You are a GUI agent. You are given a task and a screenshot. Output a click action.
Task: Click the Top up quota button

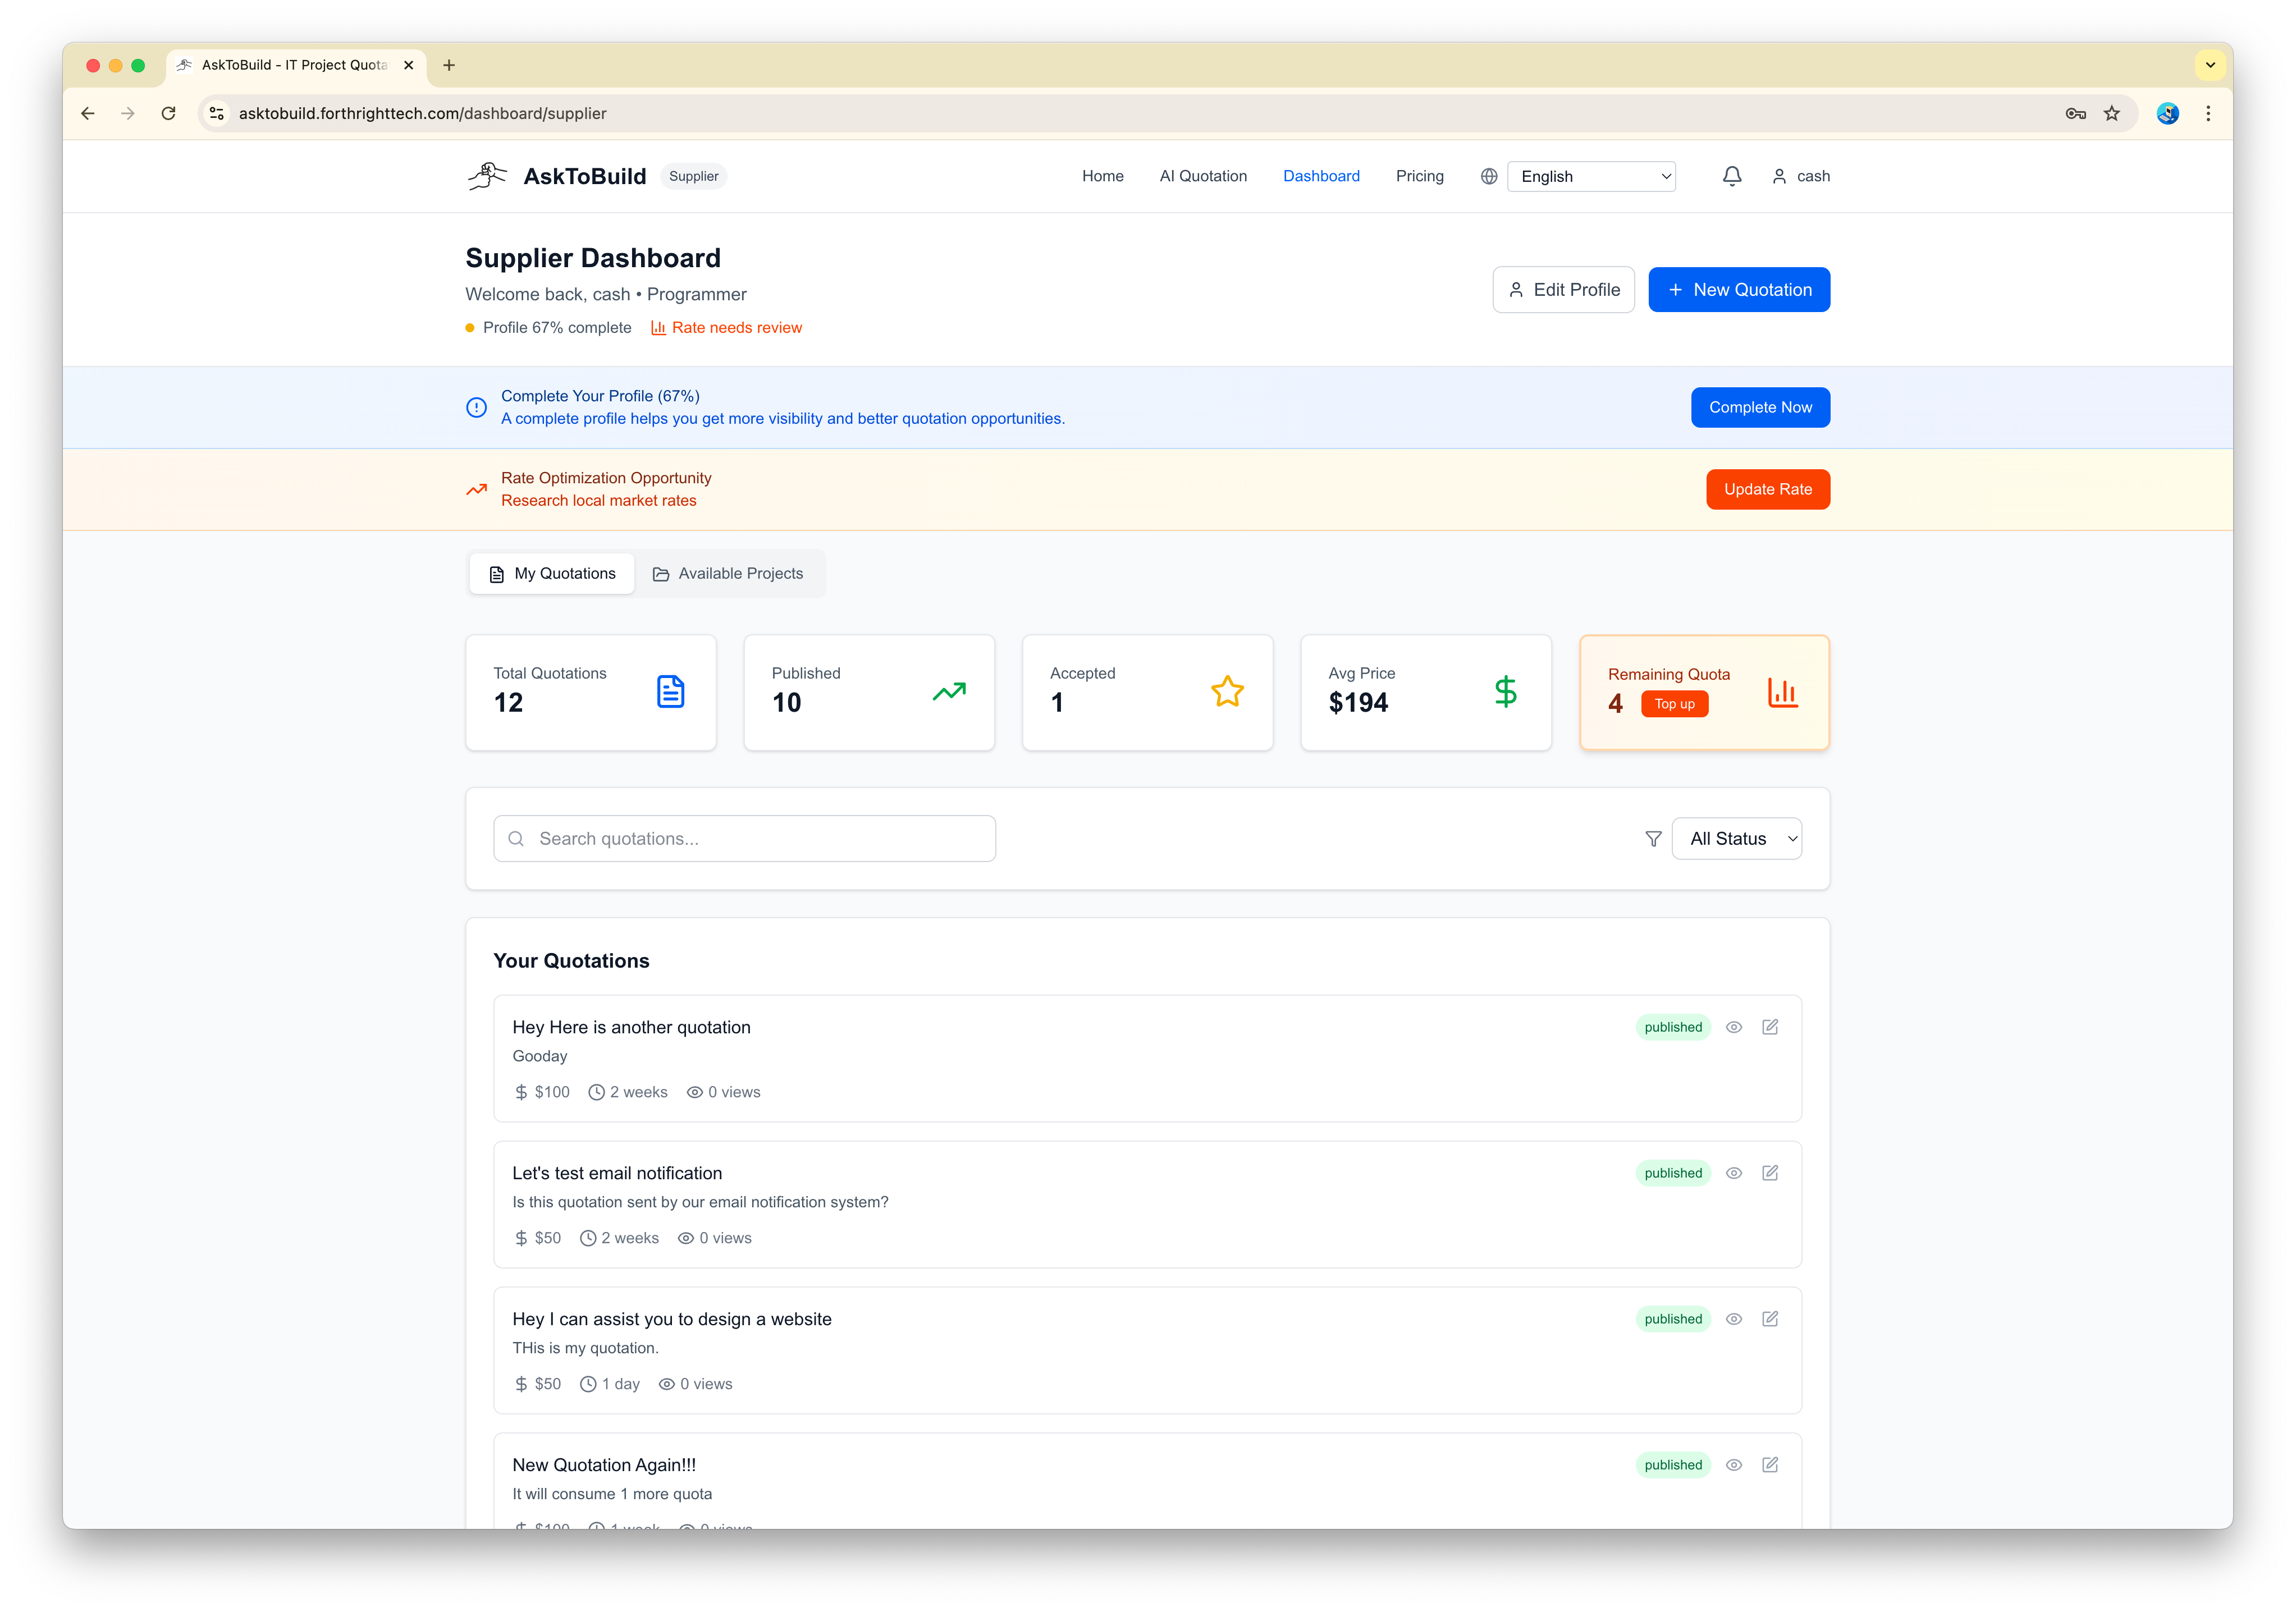click(1674, 704)
